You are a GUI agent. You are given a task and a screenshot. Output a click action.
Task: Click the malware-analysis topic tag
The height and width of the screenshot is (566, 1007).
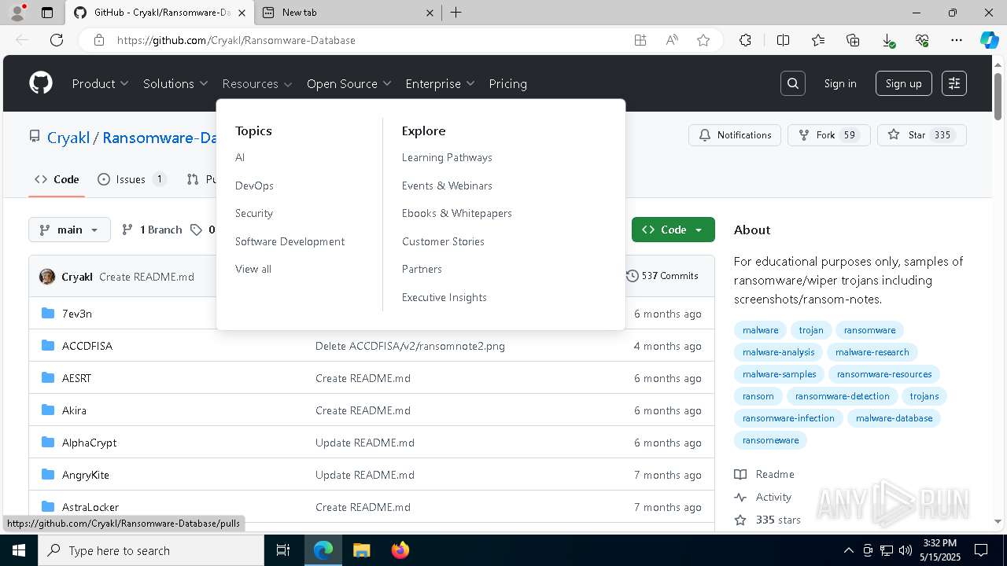pos(778,352)
